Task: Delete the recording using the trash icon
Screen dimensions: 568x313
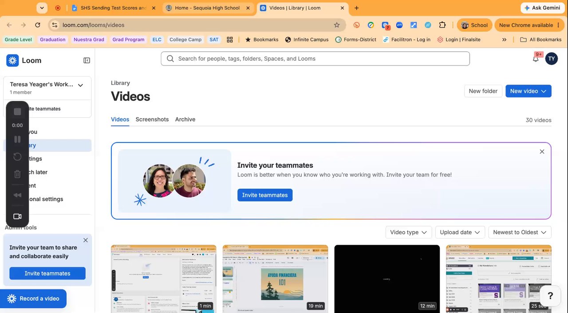Action: click(17, 174)
